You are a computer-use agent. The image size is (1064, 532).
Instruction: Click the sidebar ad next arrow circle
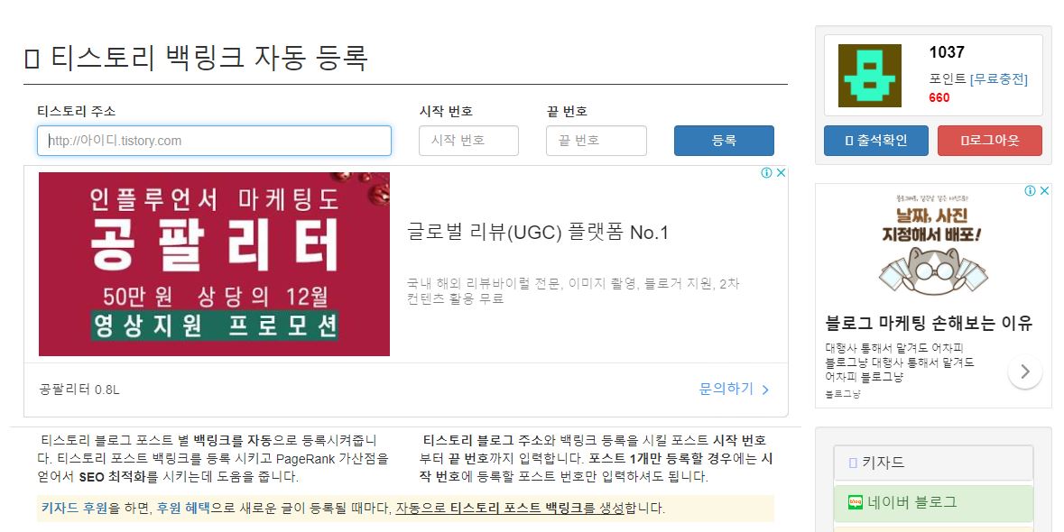click(1024, 371)
